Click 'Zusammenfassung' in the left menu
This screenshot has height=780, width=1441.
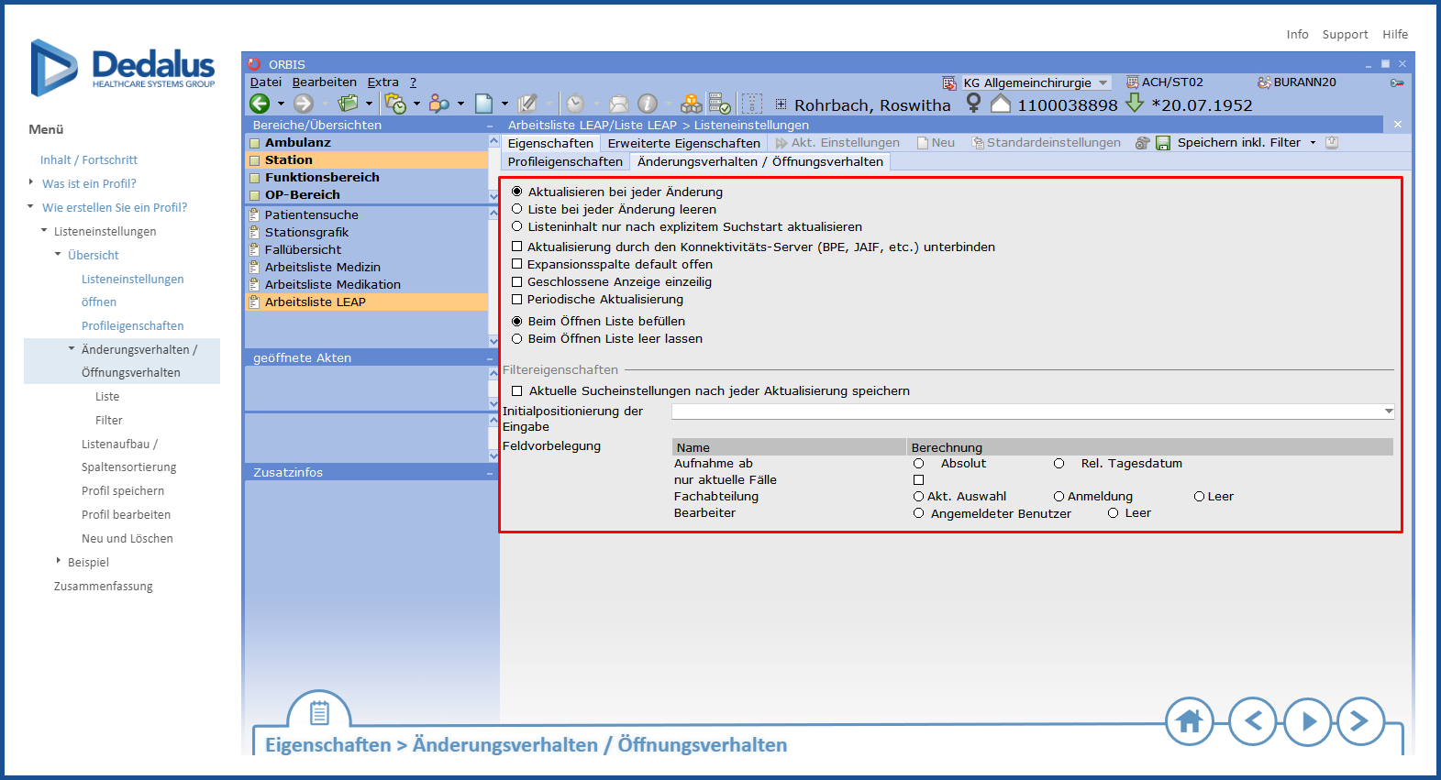[104, 587]
